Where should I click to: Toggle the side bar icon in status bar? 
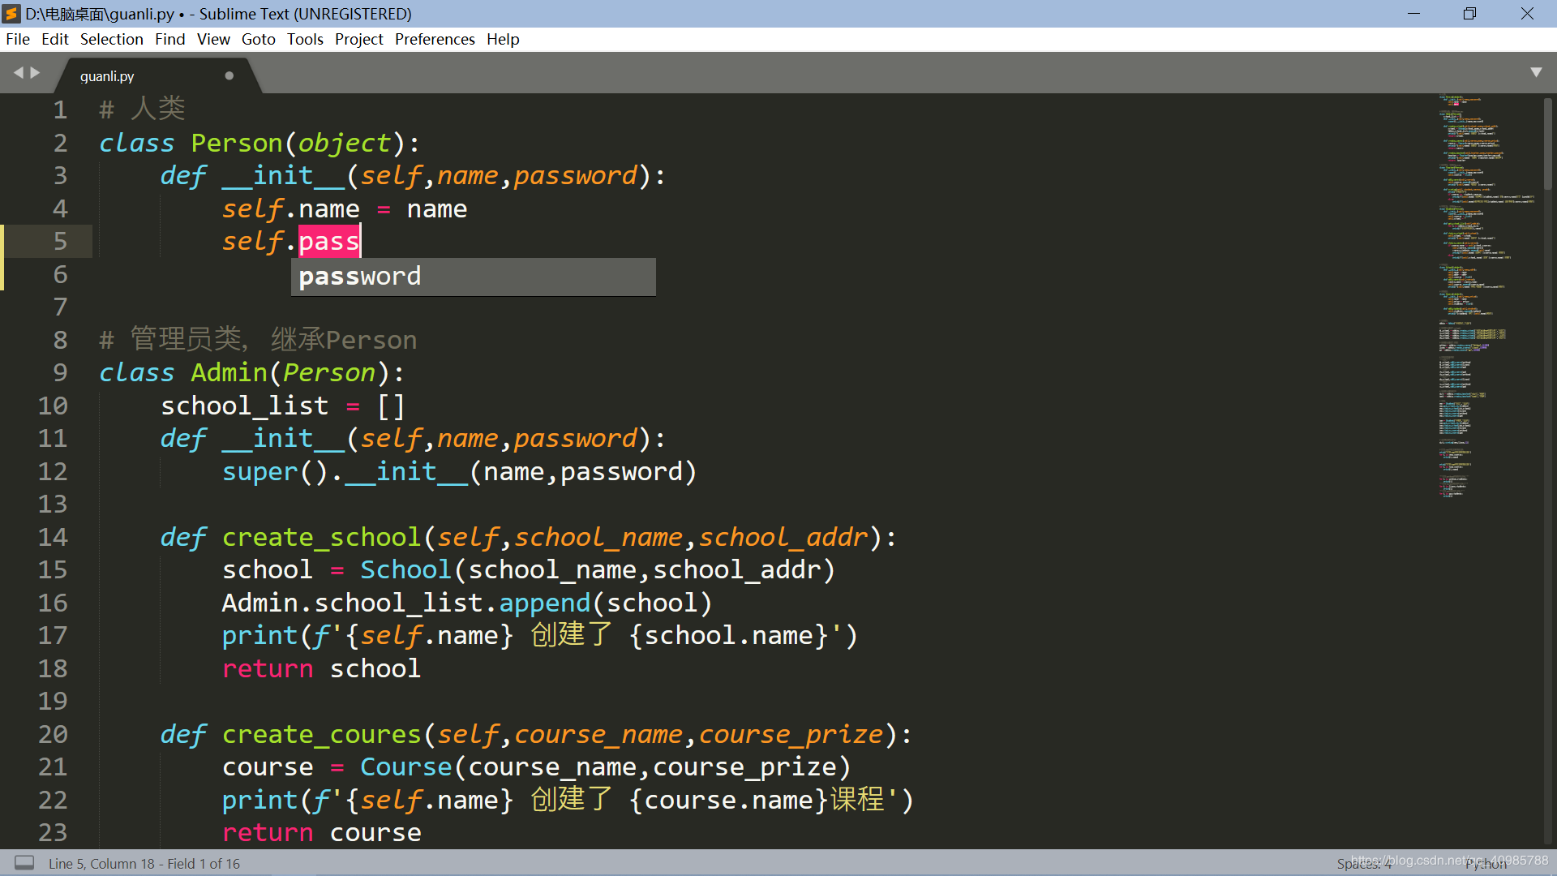(24, 863)
